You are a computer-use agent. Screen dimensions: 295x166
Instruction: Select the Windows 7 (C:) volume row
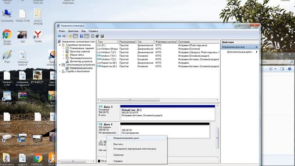(x=158, y=52)
